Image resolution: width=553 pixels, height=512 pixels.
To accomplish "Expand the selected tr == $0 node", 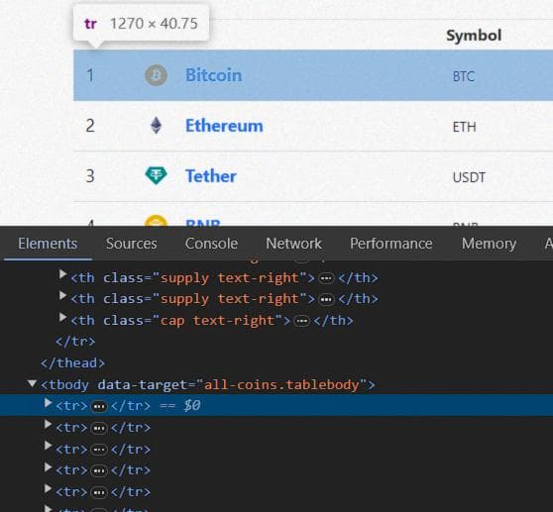I will (x=48, y=403).
